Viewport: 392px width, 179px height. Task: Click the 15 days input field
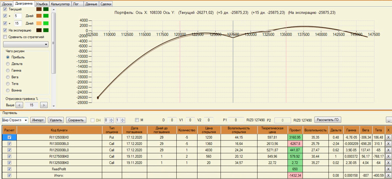(x=18, y=23)
